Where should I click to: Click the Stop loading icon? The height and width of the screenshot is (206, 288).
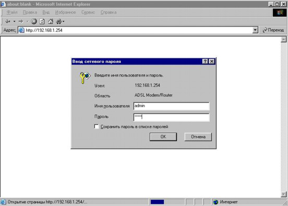coord(33,21)
